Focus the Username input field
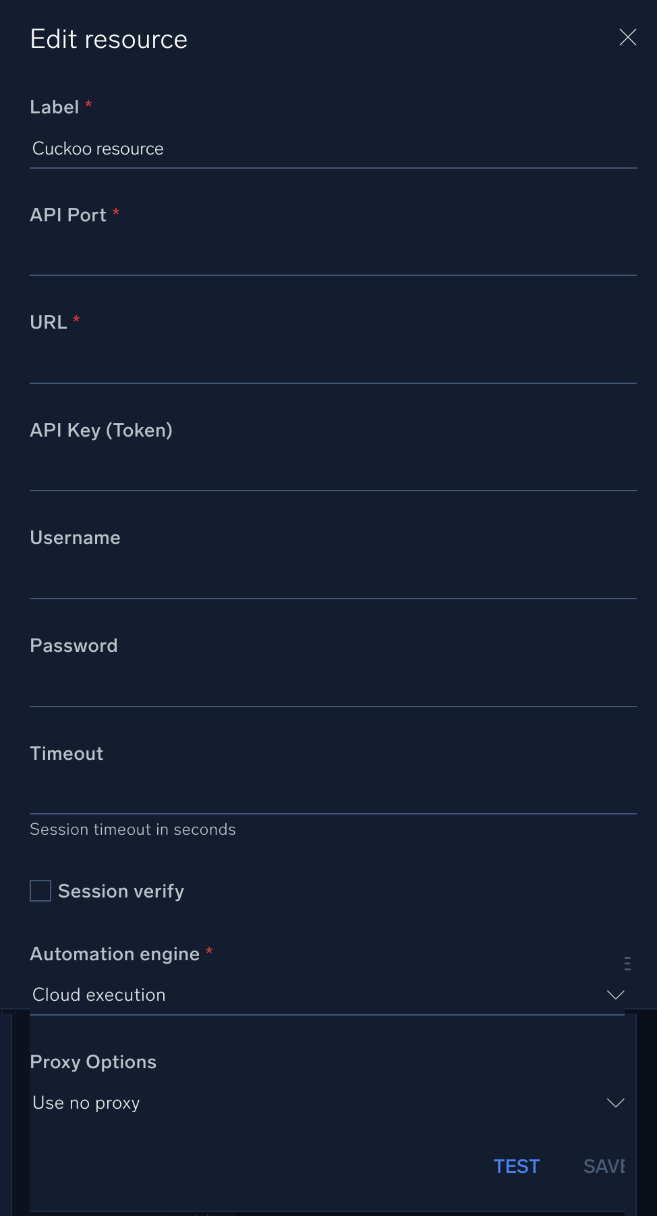Image resolution: width=657 pixels, height=1216 pixels. (x=333, y=580)
